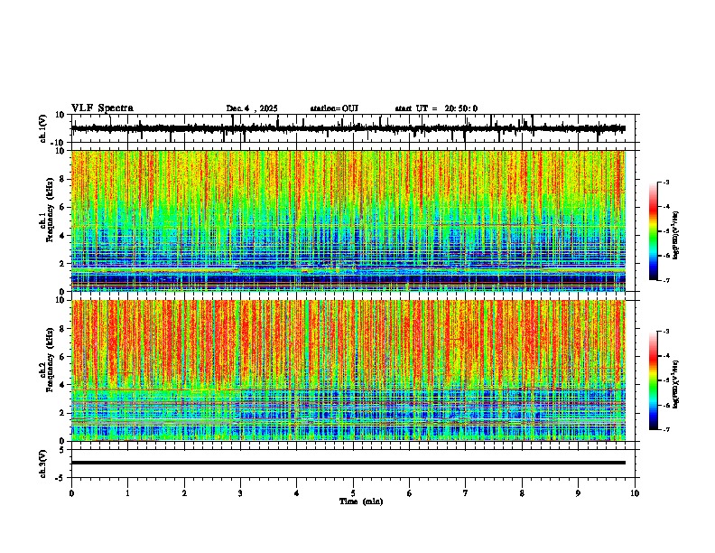Click time axis tick label "4"

point(297,493)
